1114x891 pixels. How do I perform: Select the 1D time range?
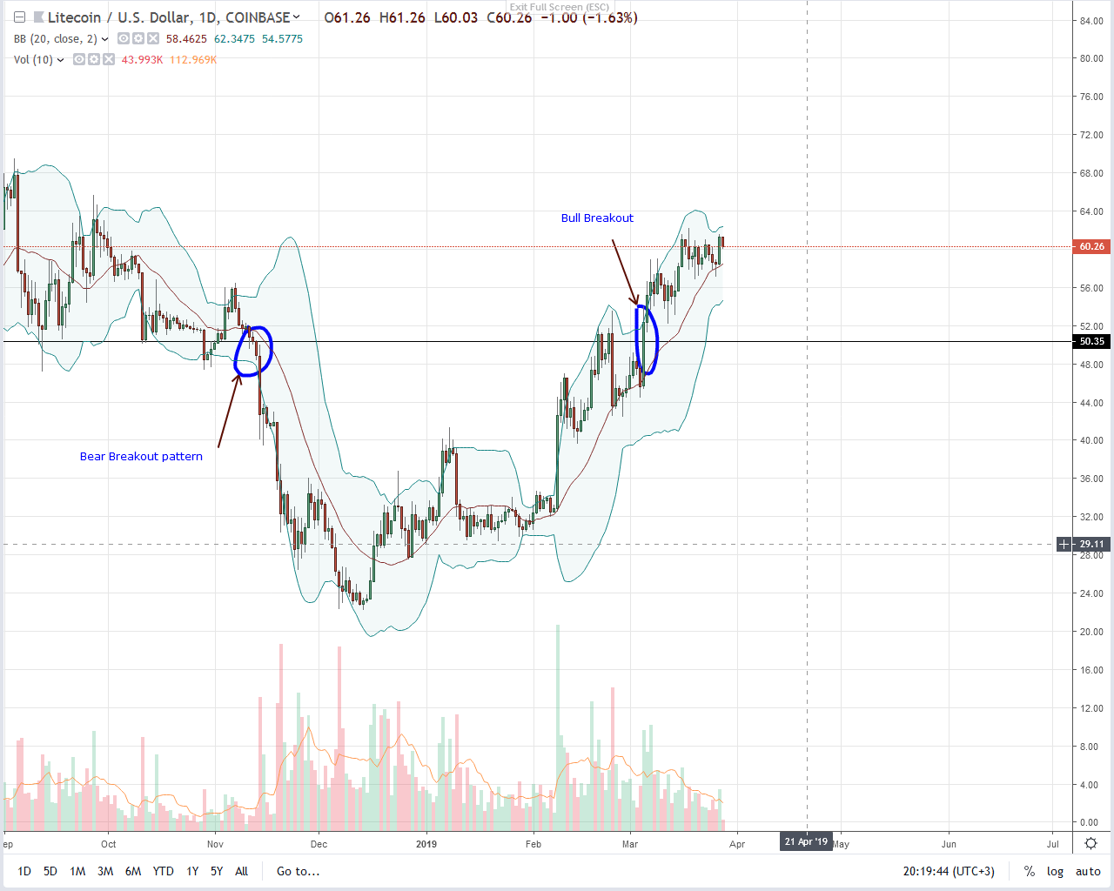(x=24, y=871)
